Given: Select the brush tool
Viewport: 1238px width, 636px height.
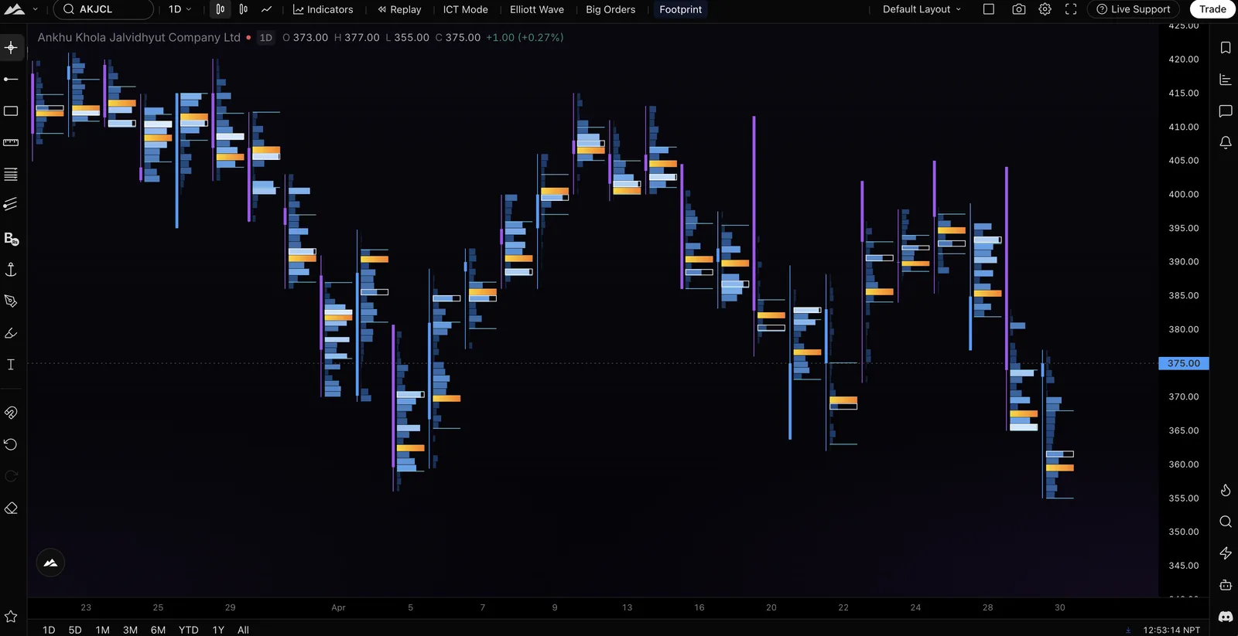Looking at the screenshot, I should (11, 333).
